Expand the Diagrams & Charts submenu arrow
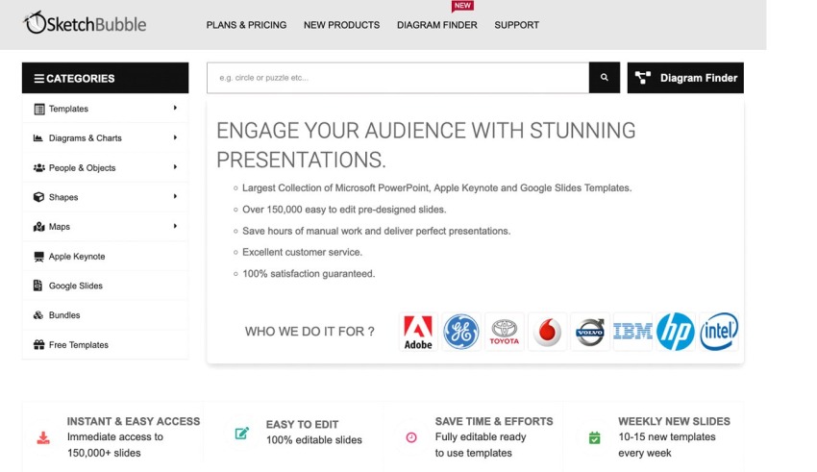 coord(175,137)
